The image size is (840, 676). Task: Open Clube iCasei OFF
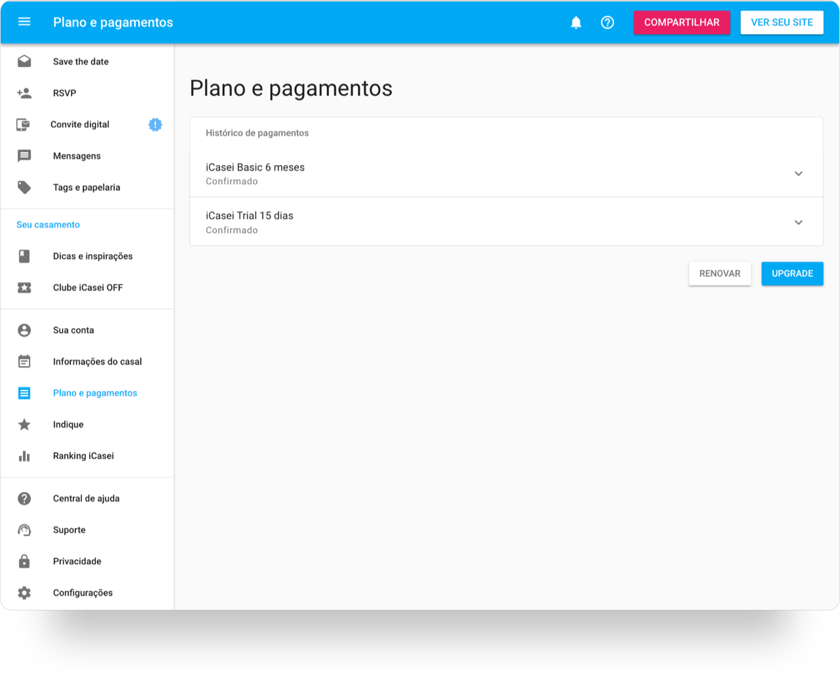point(87,288)
